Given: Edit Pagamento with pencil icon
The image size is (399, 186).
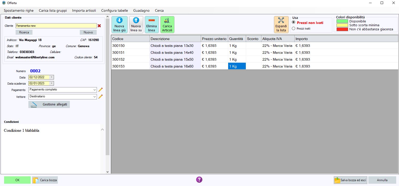Looking at the screenshot, I should click(101, 90).
